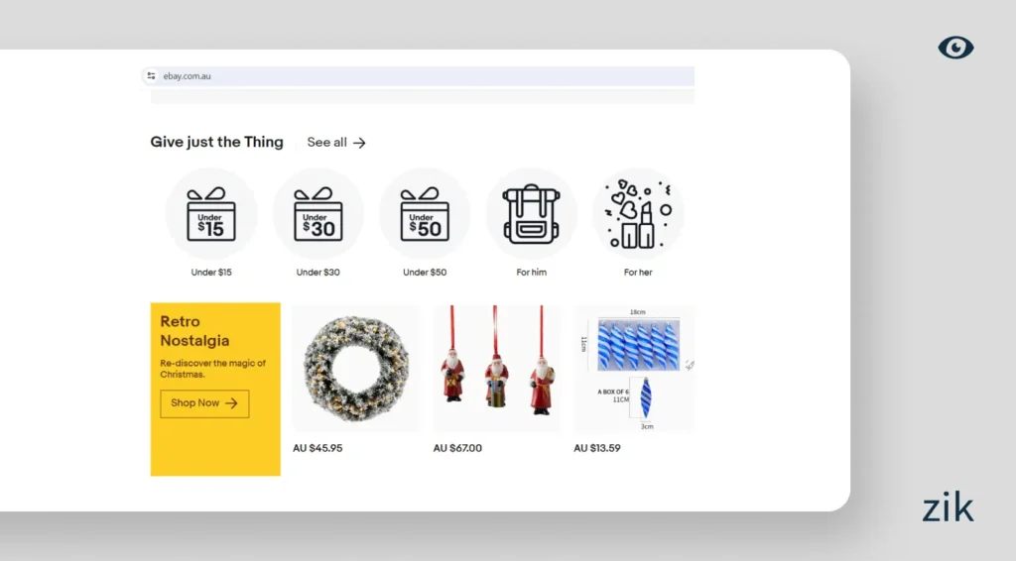Select the Under $30 gift box icon

pyautogui.click(x=318, y=214)
